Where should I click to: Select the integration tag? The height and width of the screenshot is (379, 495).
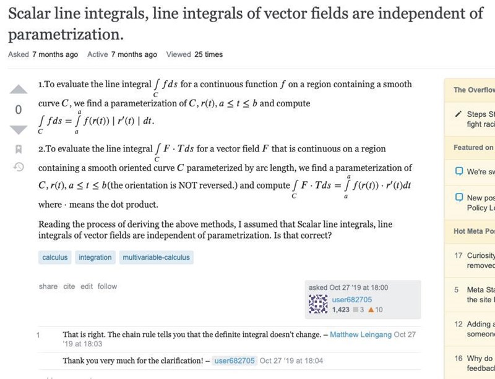(95, 257)
